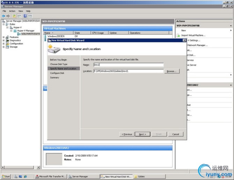Go to Choose Disk Type wizard step
Viewport: 234px width, 180px height.
59,64
